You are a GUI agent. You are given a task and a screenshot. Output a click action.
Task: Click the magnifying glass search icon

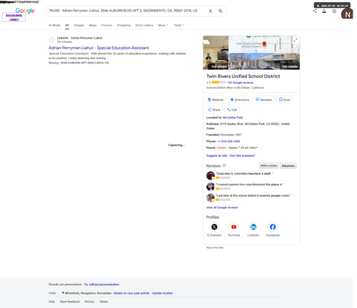point(221,11)
